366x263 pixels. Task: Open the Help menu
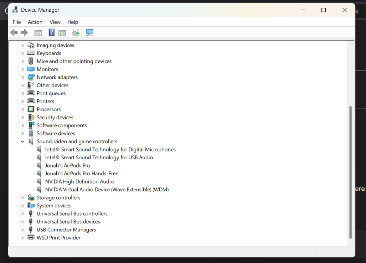pyautogui.click(x=73, y=22)
